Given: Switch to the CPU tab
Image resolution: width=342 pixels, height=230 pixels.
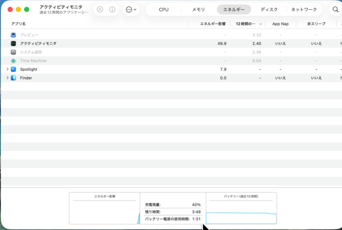Looking at the screenshot, I should tap(164, 9).
